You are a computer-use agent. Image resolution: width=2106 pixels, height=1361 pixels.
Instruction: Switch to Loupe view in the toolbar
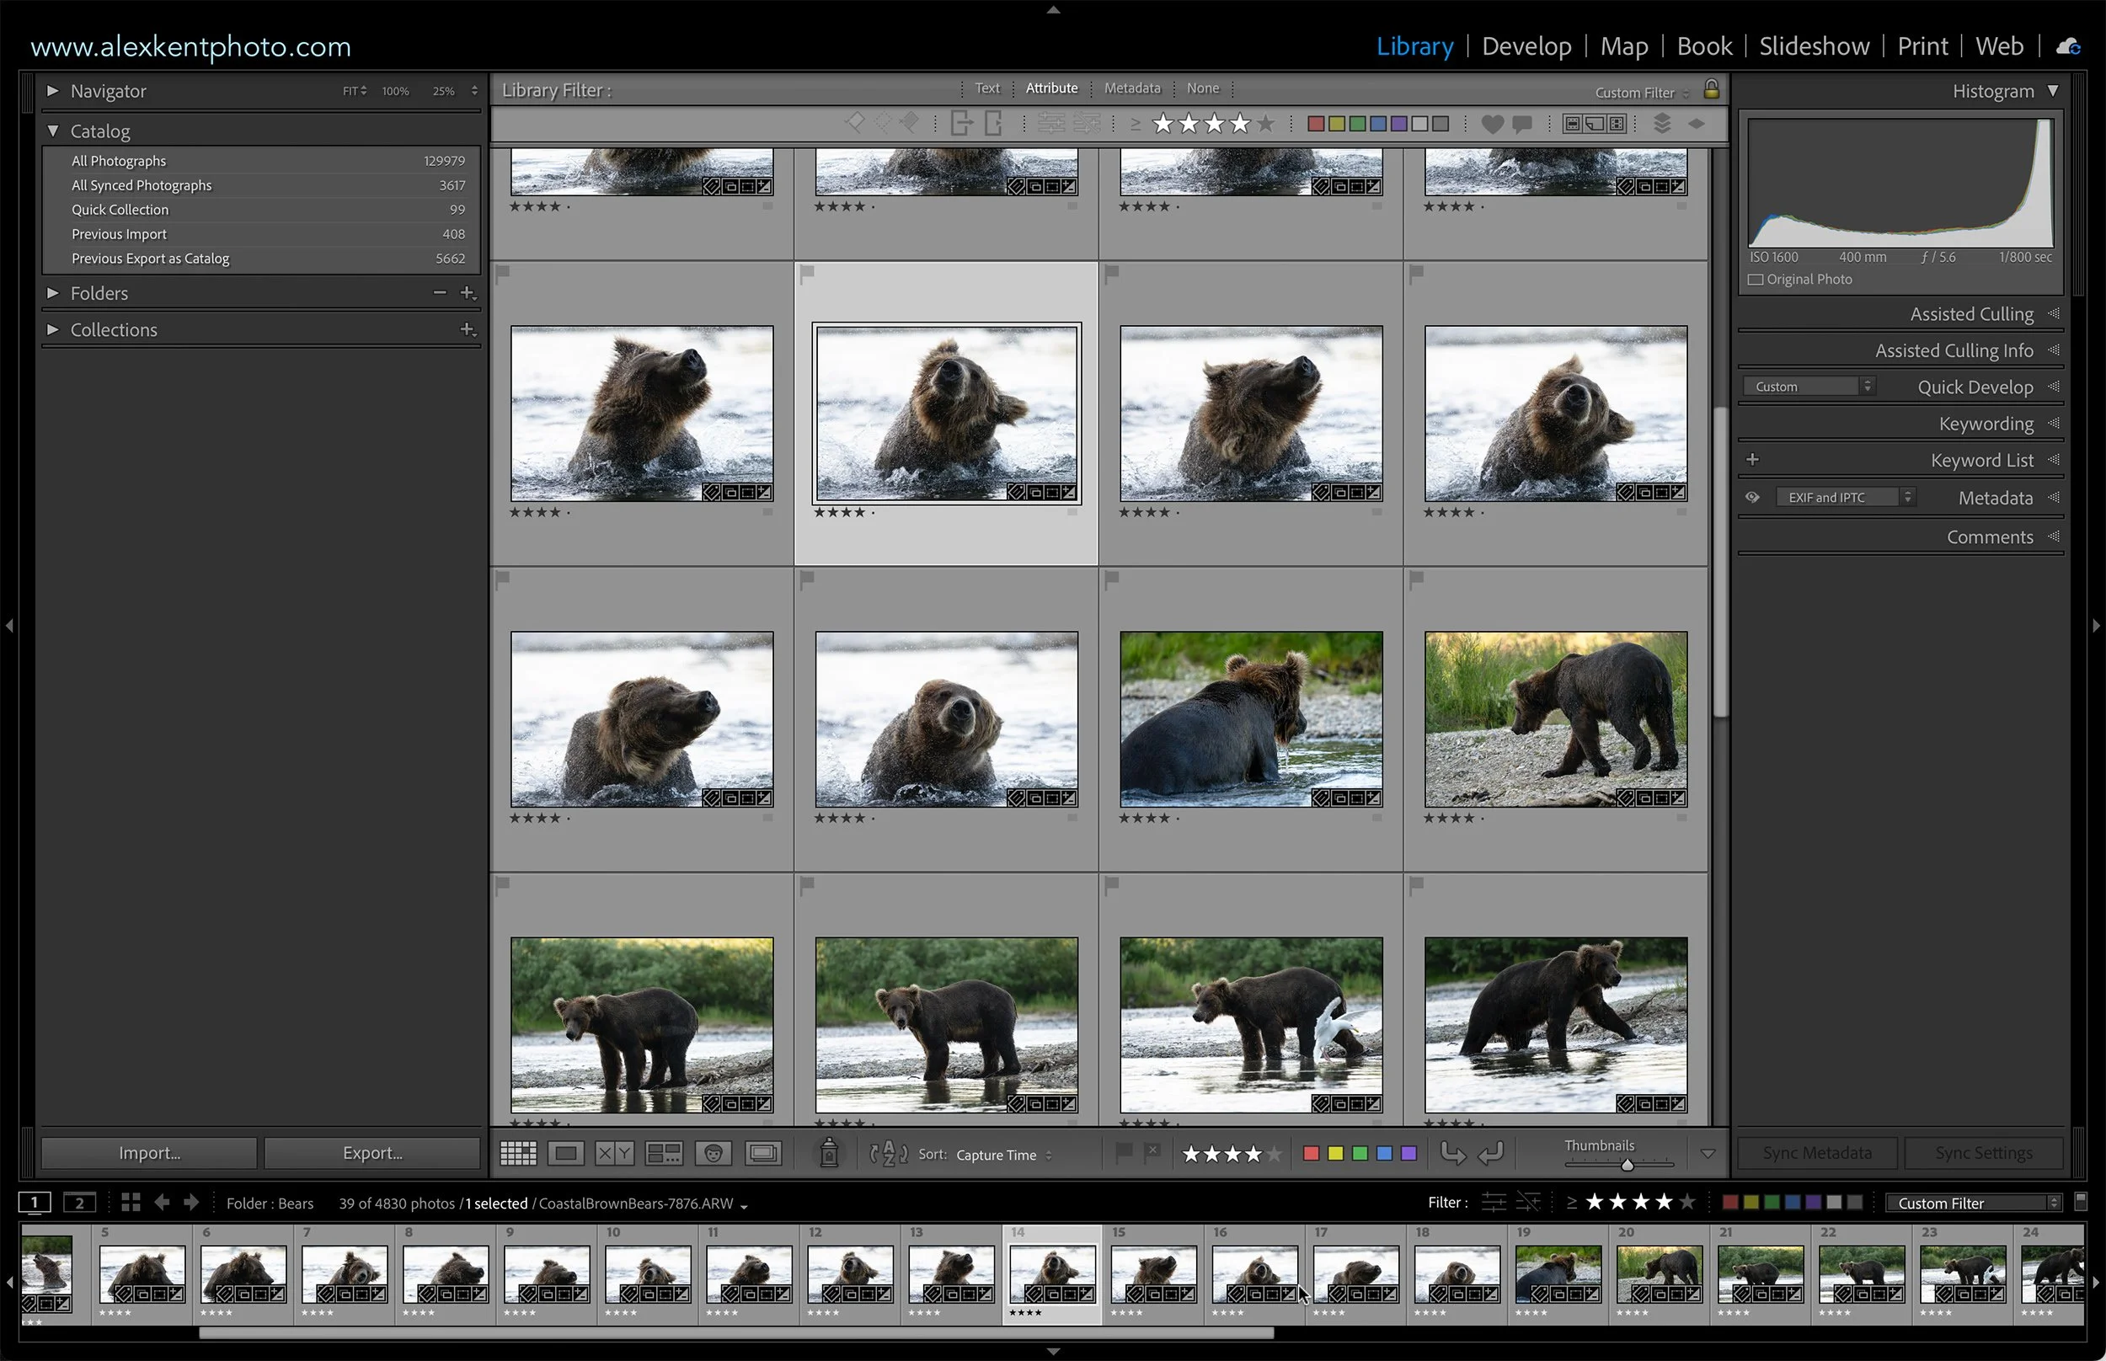click(565, 1153)
